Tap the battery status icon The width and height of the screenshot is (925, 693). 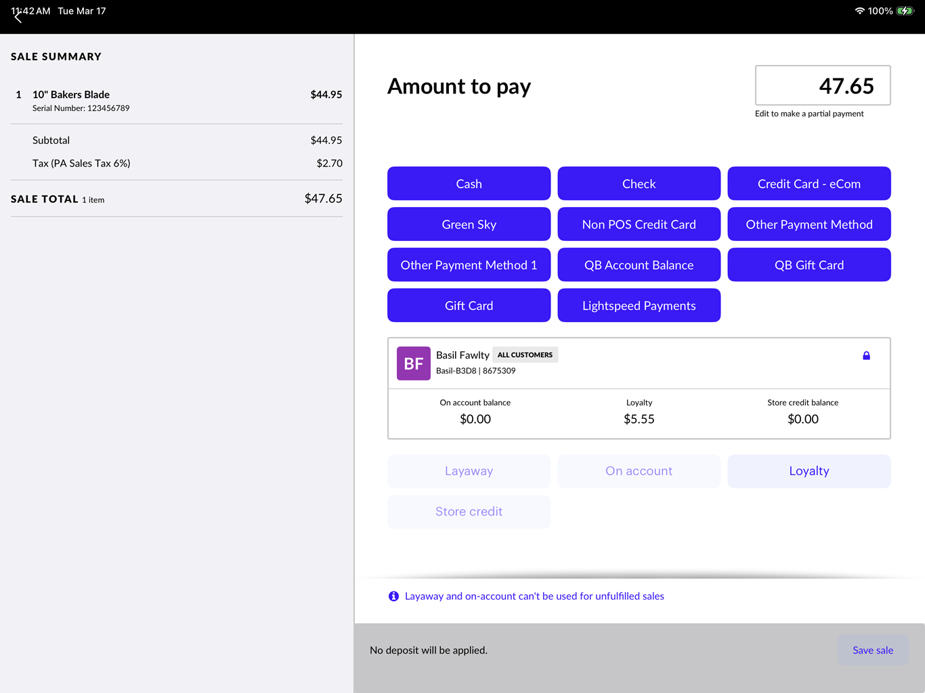905,11
